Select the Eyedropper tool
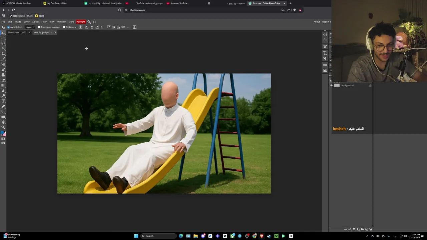427x240 pixels. click(x=3, y=59)
